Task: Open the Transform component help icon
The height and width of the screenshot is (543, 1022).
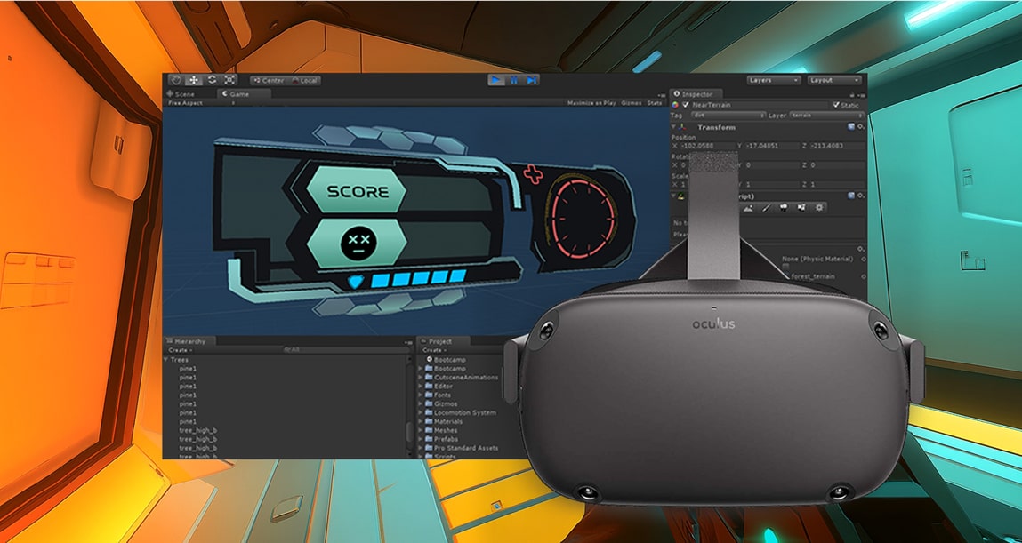Action: [x=851, y=127]
